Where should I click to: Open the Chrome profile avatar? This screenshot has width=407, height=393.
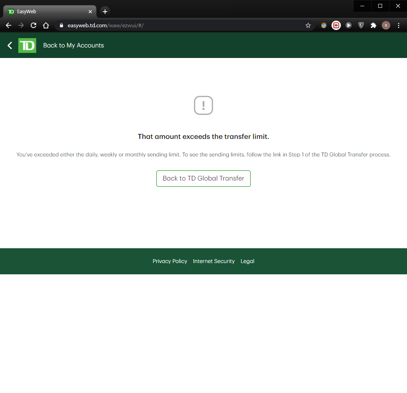[x=386, y=25]
